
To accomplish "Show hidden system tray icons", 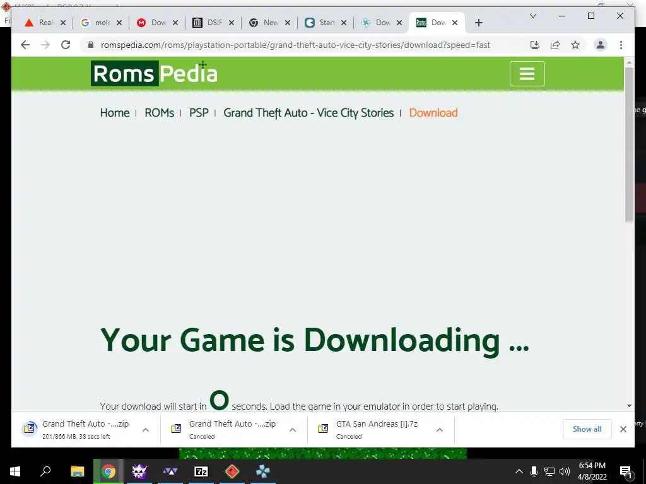I will point(519,471).
